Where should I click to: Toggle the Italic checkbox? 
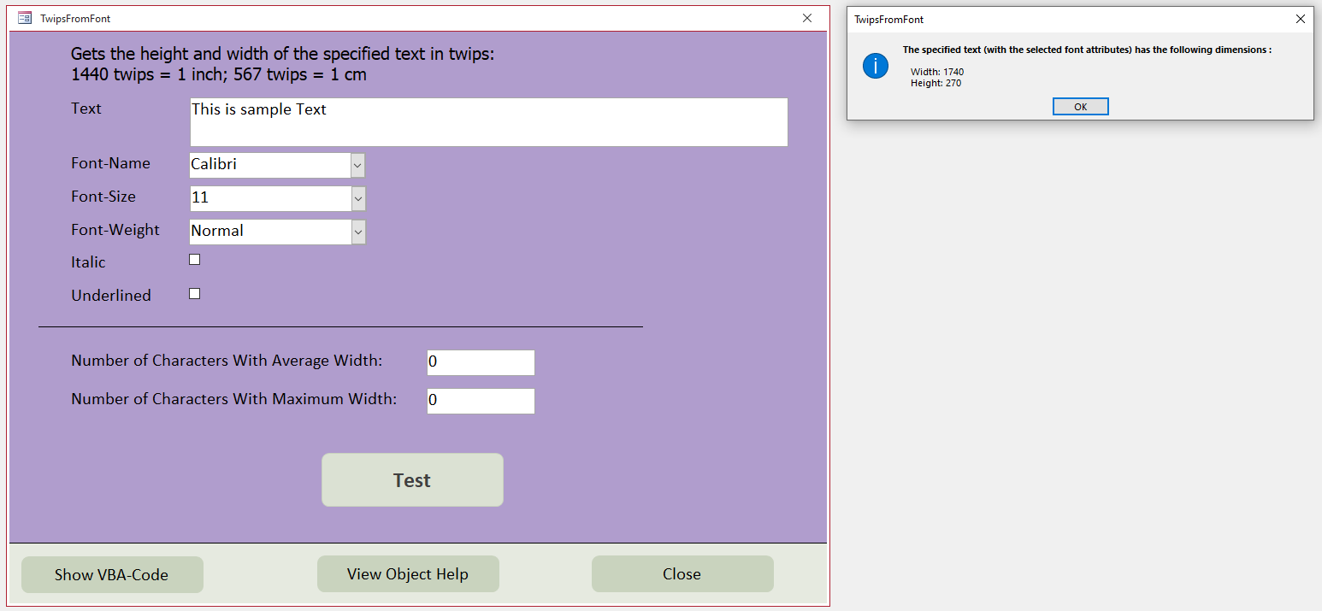click(x=195, y=260)
